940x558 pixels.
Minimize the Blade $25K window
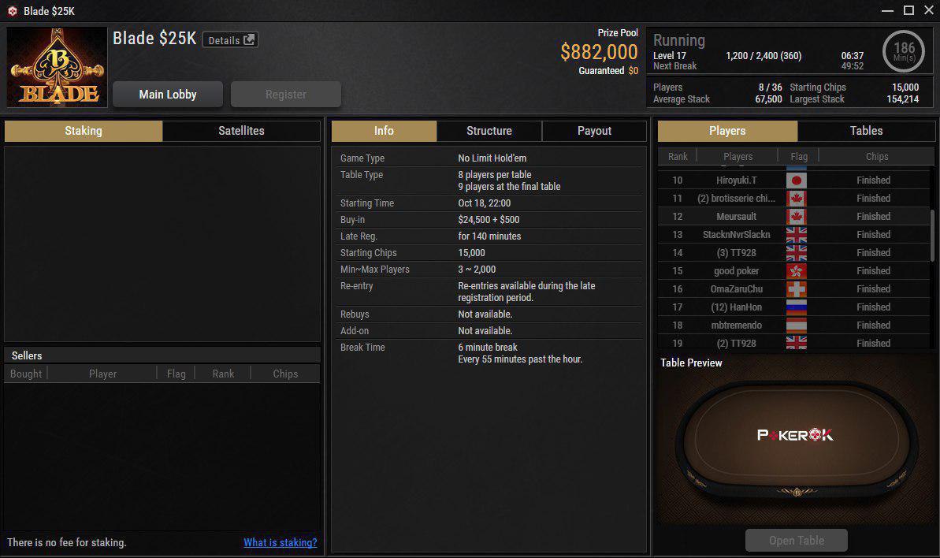coord(887,11)
